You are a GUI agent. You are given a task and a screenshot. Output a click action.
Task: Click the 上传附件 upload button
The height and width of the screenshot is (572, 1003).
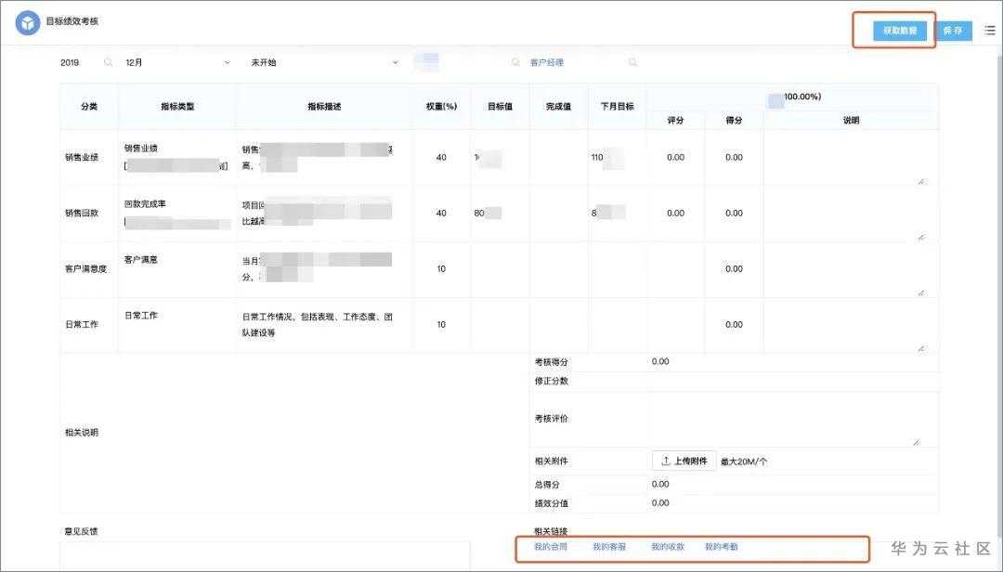point(684,461)
